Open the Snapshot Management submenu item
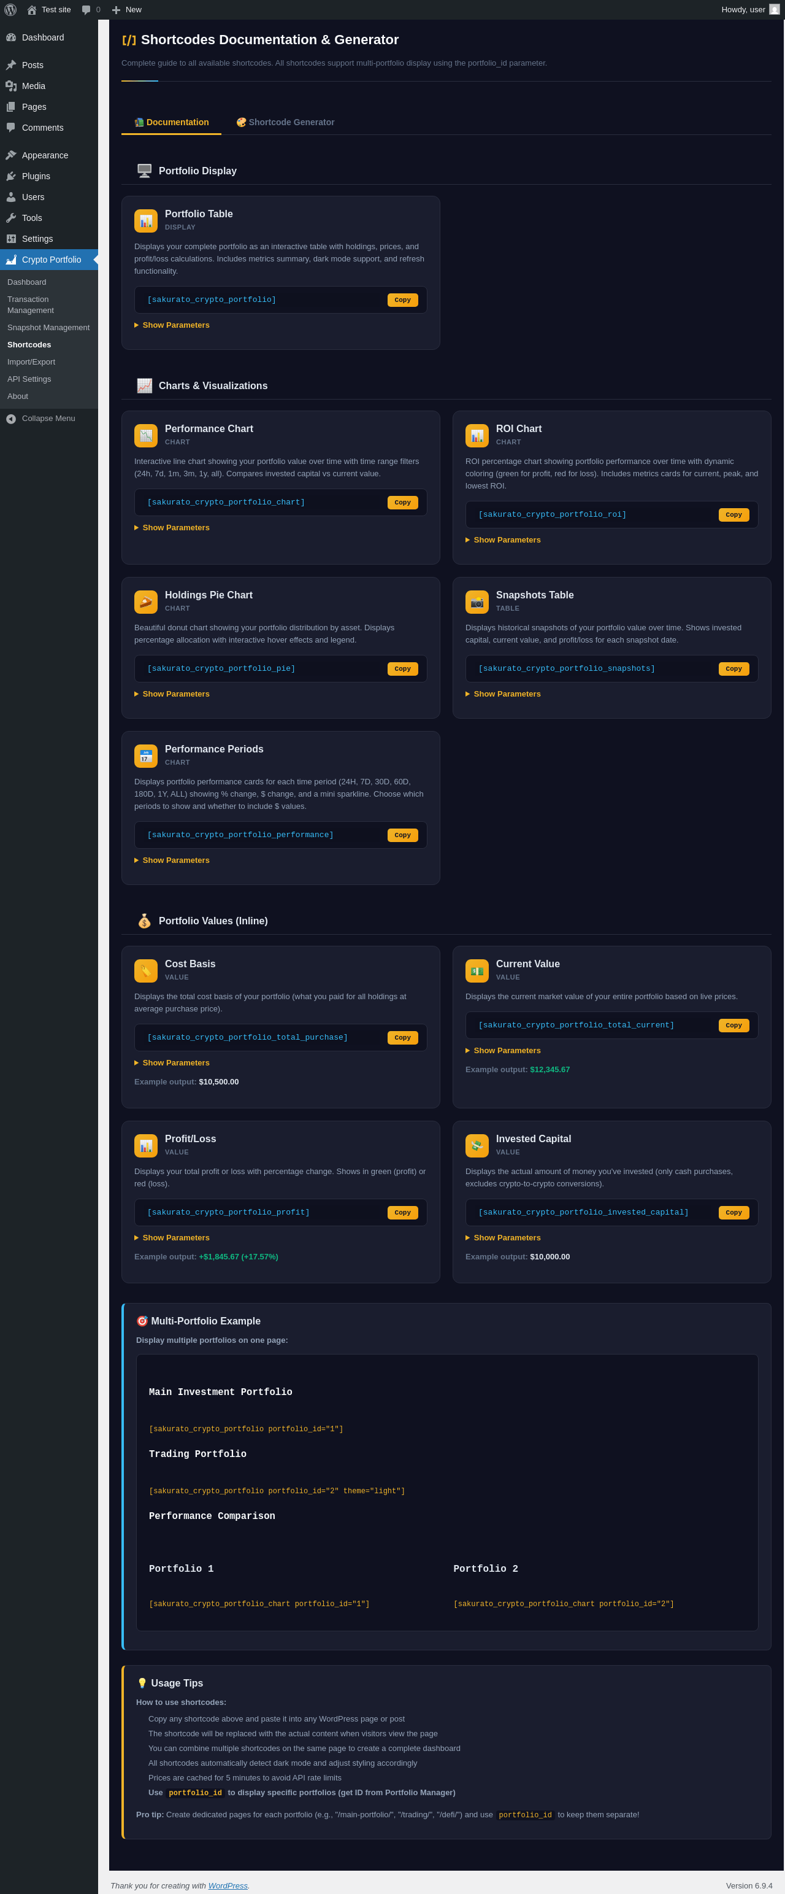The image size is (785, 1894). pyautogui.click(x=48, y=328)
